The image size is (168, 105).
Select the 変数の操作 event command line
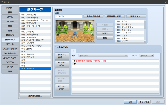pos(115,61)
